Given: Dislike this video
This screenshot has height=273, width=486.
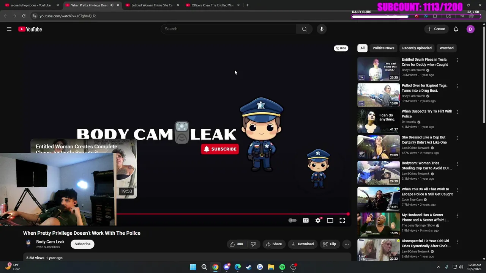Looking at the screenshot, I should pyautogui.click(x=253, y=244).
